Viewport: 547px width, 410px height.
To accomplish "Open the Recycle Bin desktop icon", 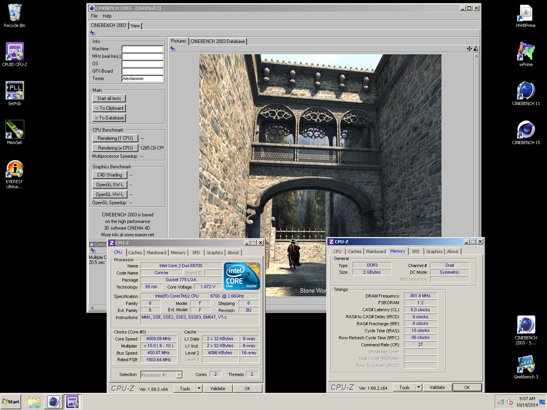I will pyautogui.click(x=14, y=16).
